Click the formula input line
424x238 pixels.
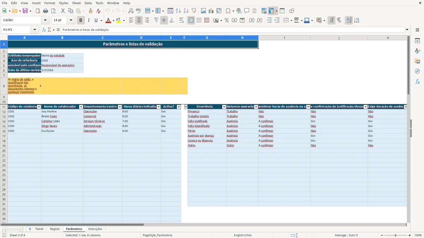click(233, 30)
